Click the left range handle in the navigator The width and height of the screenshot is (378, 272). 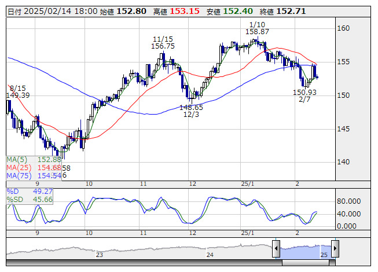[277, 248]
